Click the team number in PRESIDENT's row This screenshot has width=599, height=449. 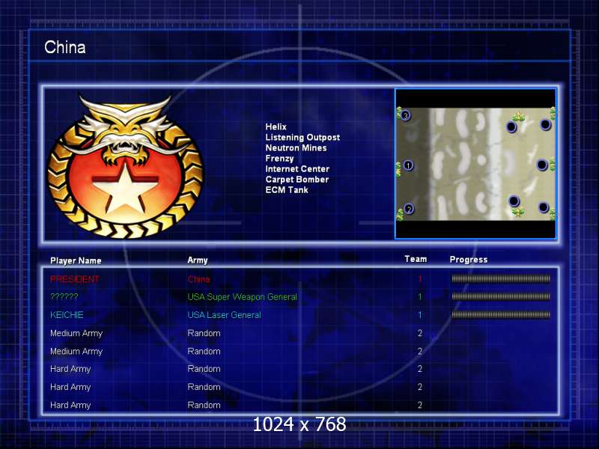click(x=420, y=279)
